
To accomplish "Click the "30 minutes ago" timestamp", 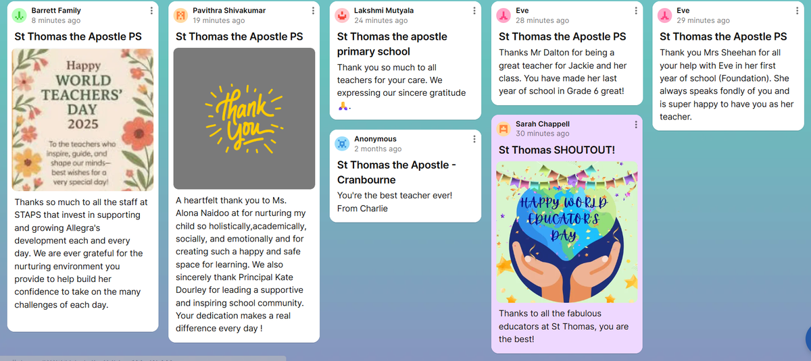I will (x=542, y=134).
